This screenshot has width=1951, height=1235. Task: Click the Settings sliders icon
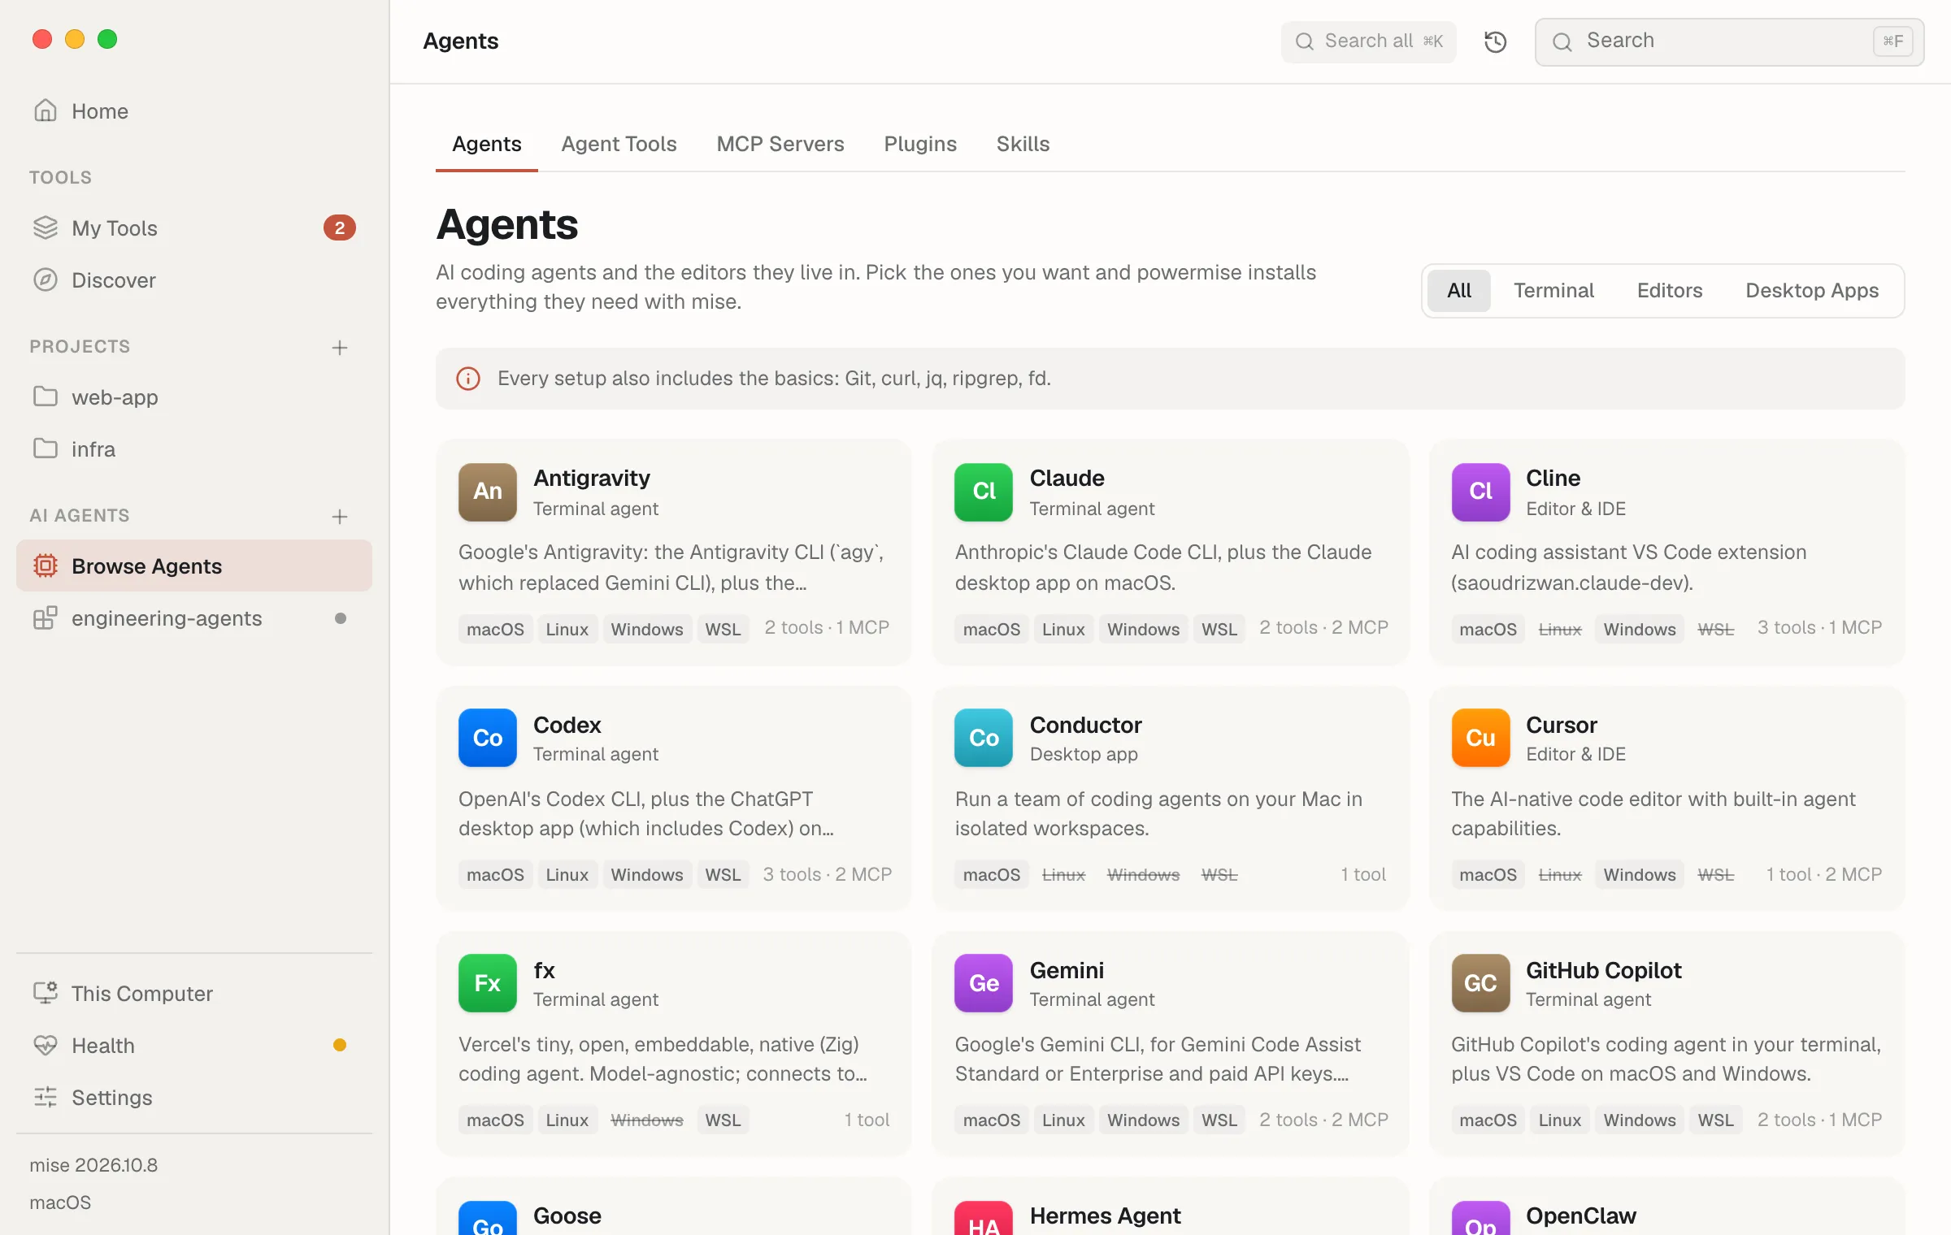coord(46,1097)
